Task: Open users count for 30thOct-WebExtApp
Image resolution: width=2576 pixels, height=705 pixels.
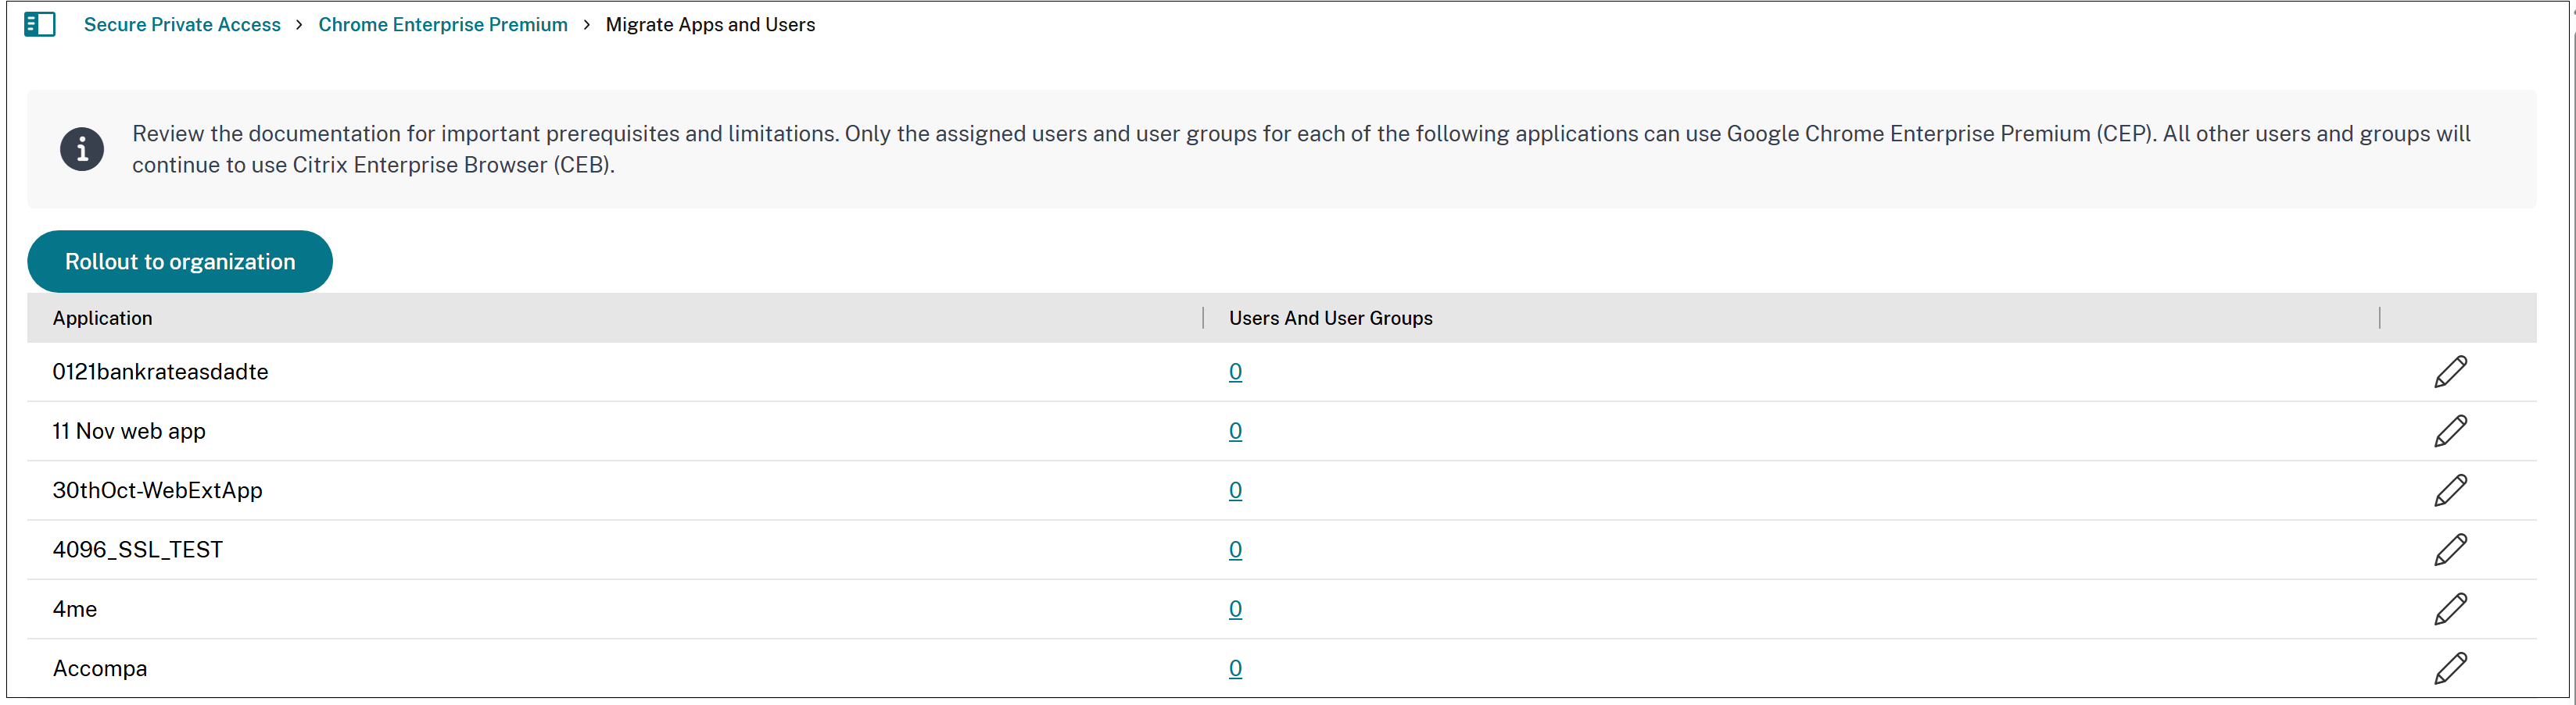Action: pyautogui.click(x=1235, y=490)
